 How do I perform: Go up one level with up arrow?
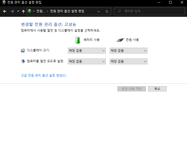pos(23,11)
